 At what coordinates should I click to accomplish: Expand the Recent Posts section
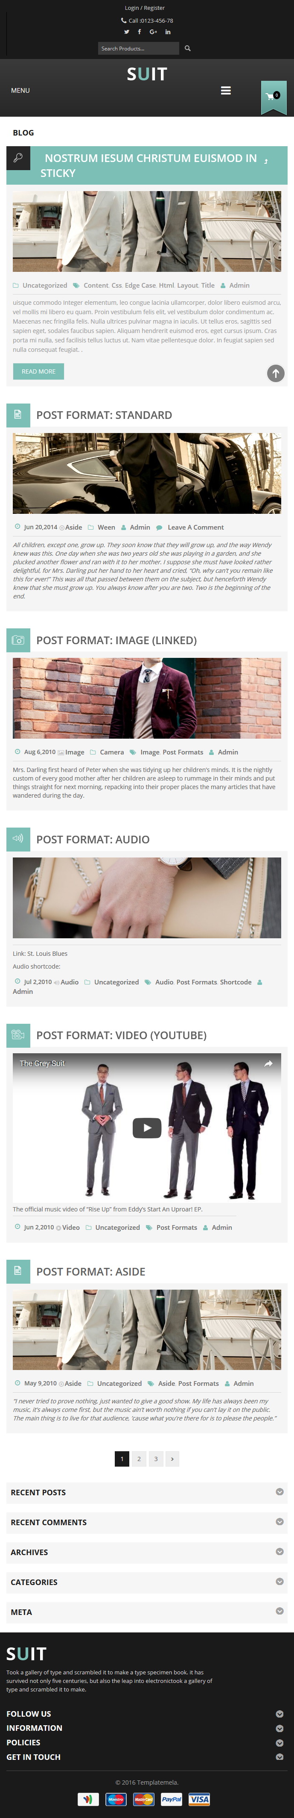147,1493
